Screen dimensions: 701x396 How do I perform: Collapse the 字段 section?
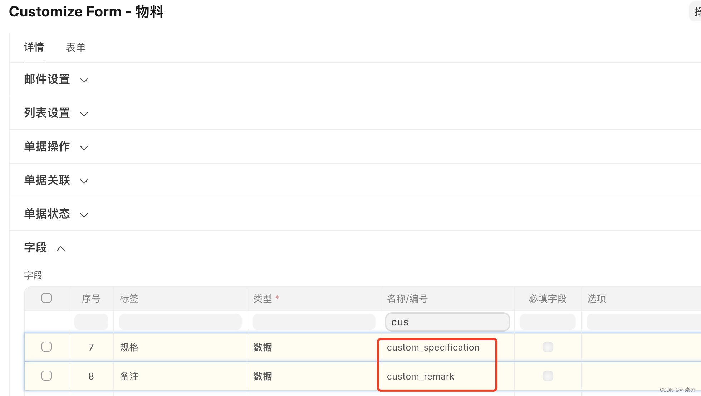(x=61, y=248)
